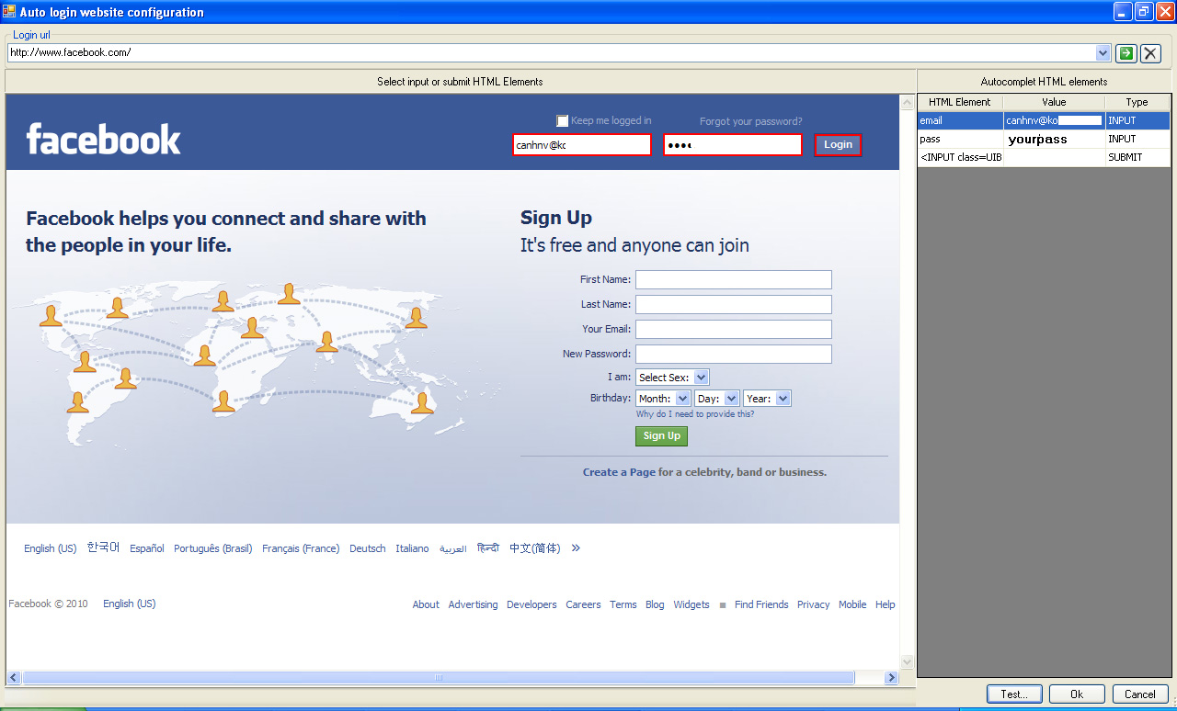The image size is (1177, 711).
Task: Click the Test... button
Action: [x=1014, y=694]
